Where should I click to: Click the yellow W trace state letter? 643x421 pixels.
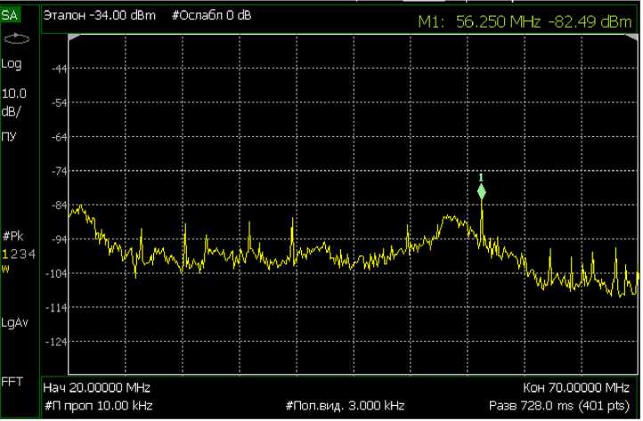tap(6, 267)
